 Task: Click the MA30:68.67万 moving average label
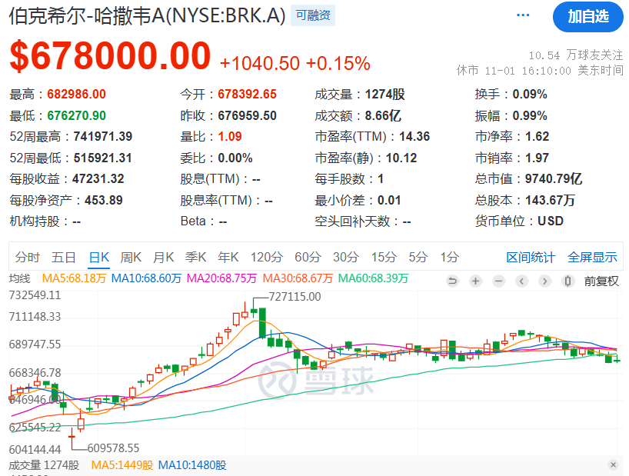tap(298, 278)
